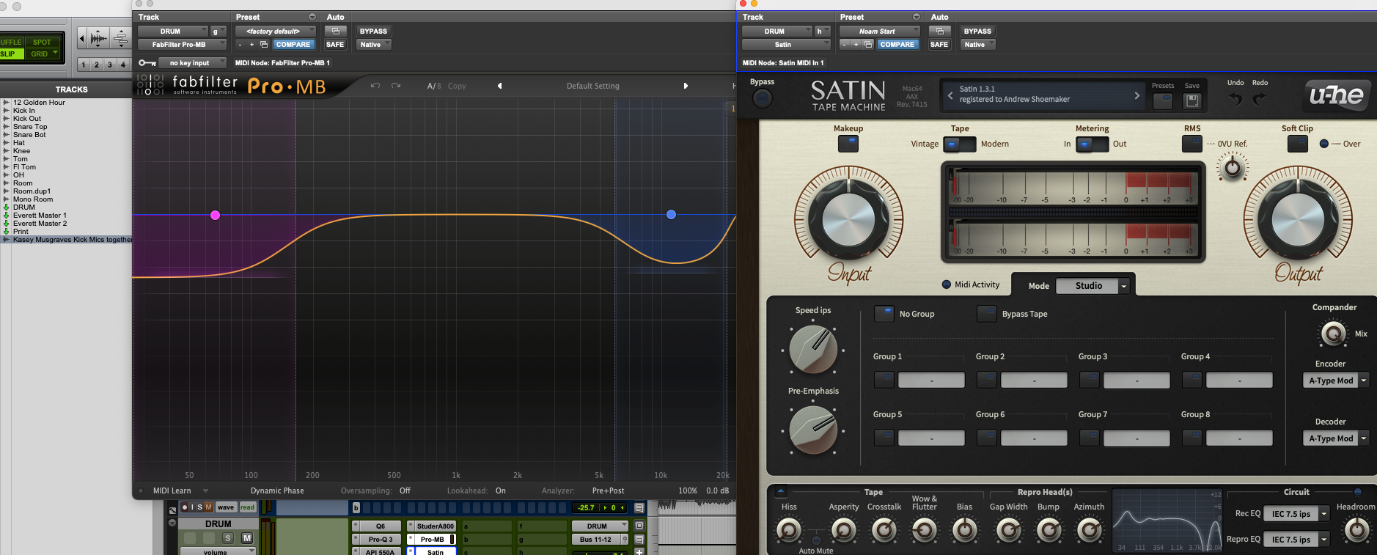Image resolution: width=1377 pixels, height=555 pixels.
Task: Click the track record enable button
Action: pos(185,507)
